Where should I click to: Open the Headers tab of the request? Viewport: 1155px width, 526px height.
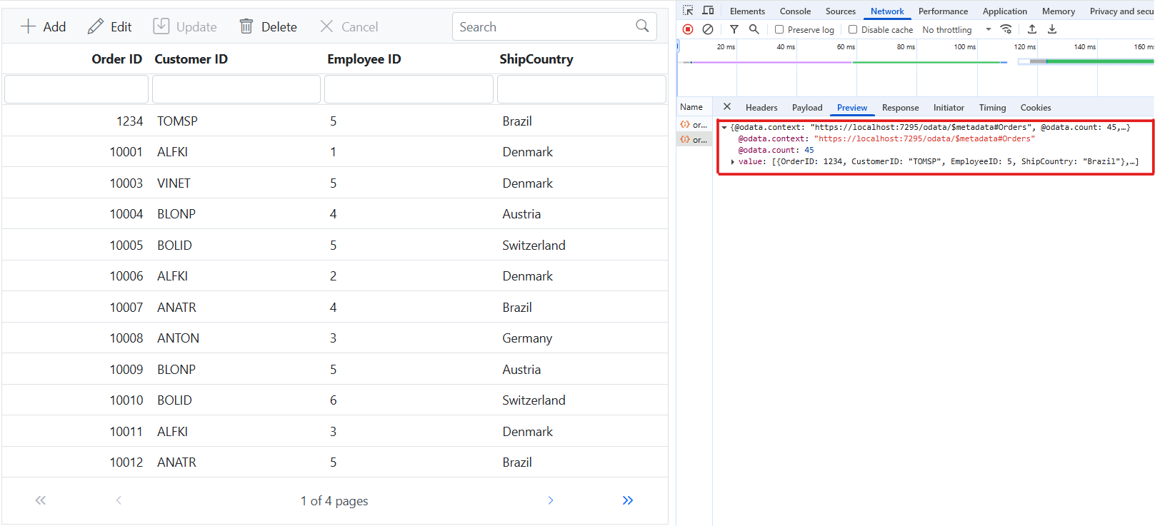(761, 108)
